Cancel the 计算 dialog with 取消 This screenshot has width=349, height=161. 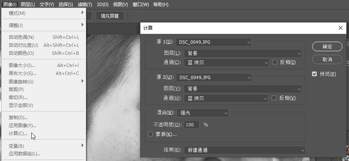[x=327, y=59]
